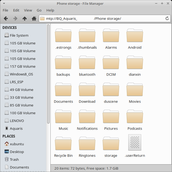Open the Go menu
This screenshot has width=172, height=172.
pos(39,10)
